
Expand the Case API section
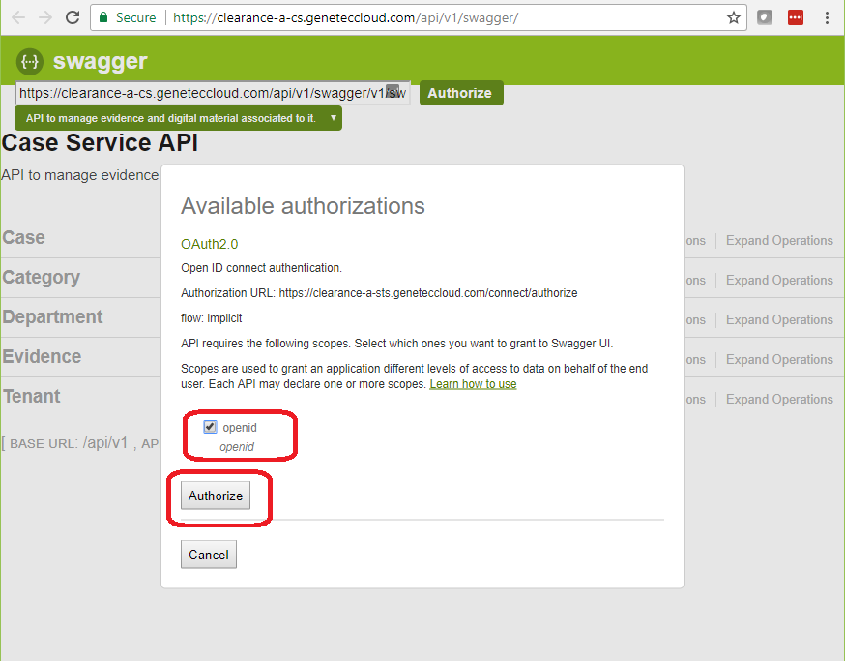coord(24,237)
